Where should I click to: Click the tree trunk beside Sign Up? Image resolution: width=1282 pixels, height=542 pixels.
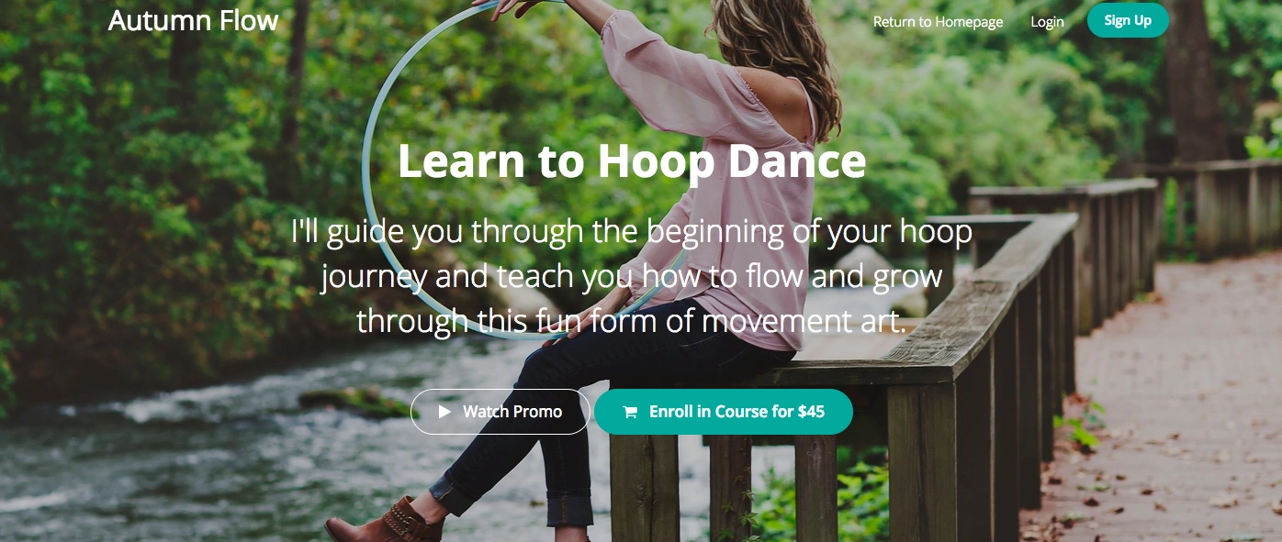[1194, 83]
